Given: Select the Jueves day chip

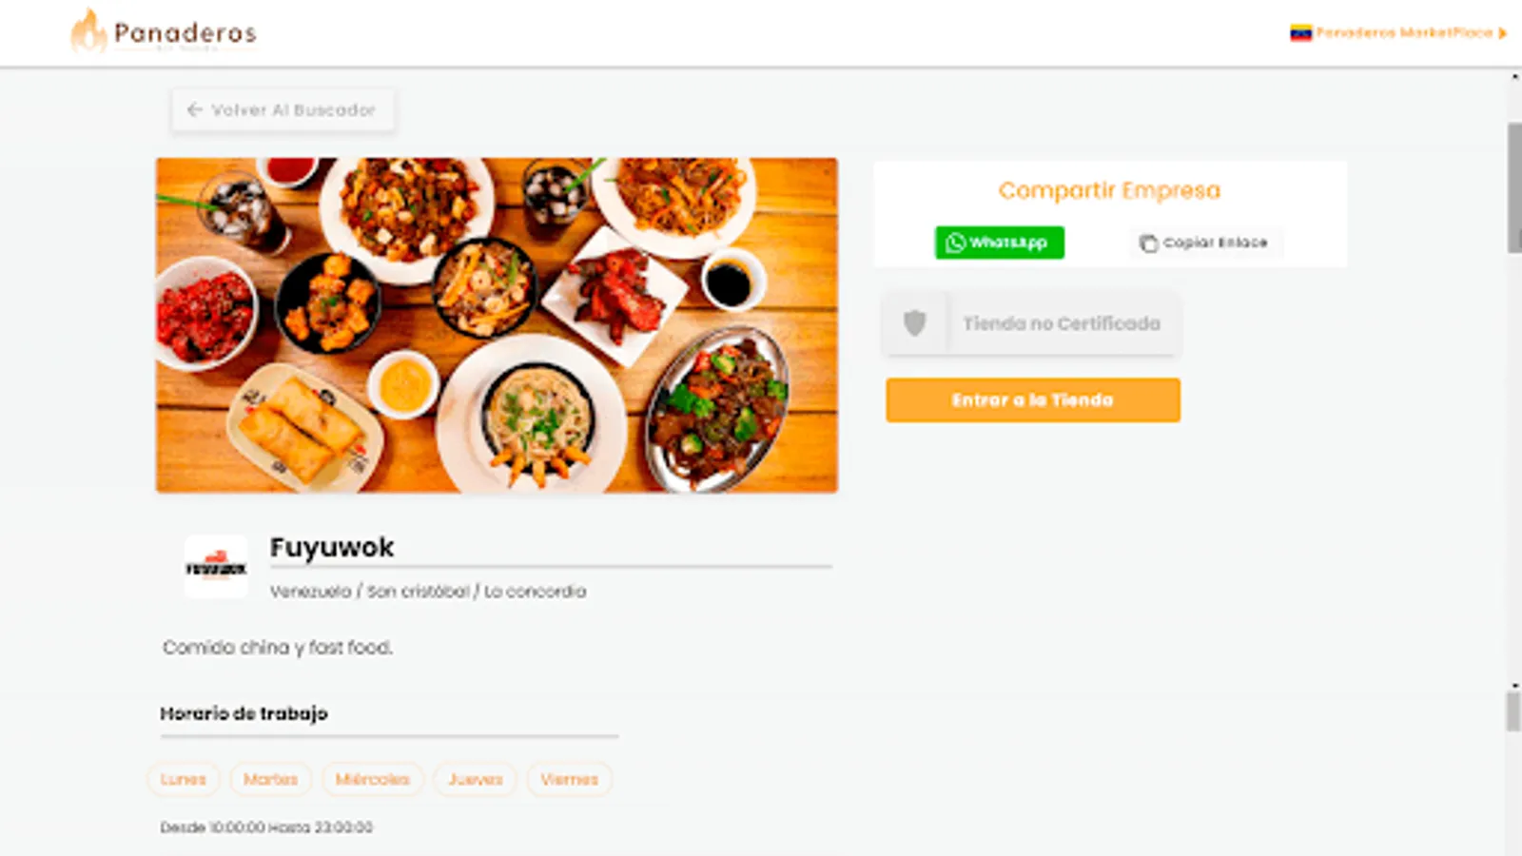Looking at the screenshot, I should [x=476, y=780].
